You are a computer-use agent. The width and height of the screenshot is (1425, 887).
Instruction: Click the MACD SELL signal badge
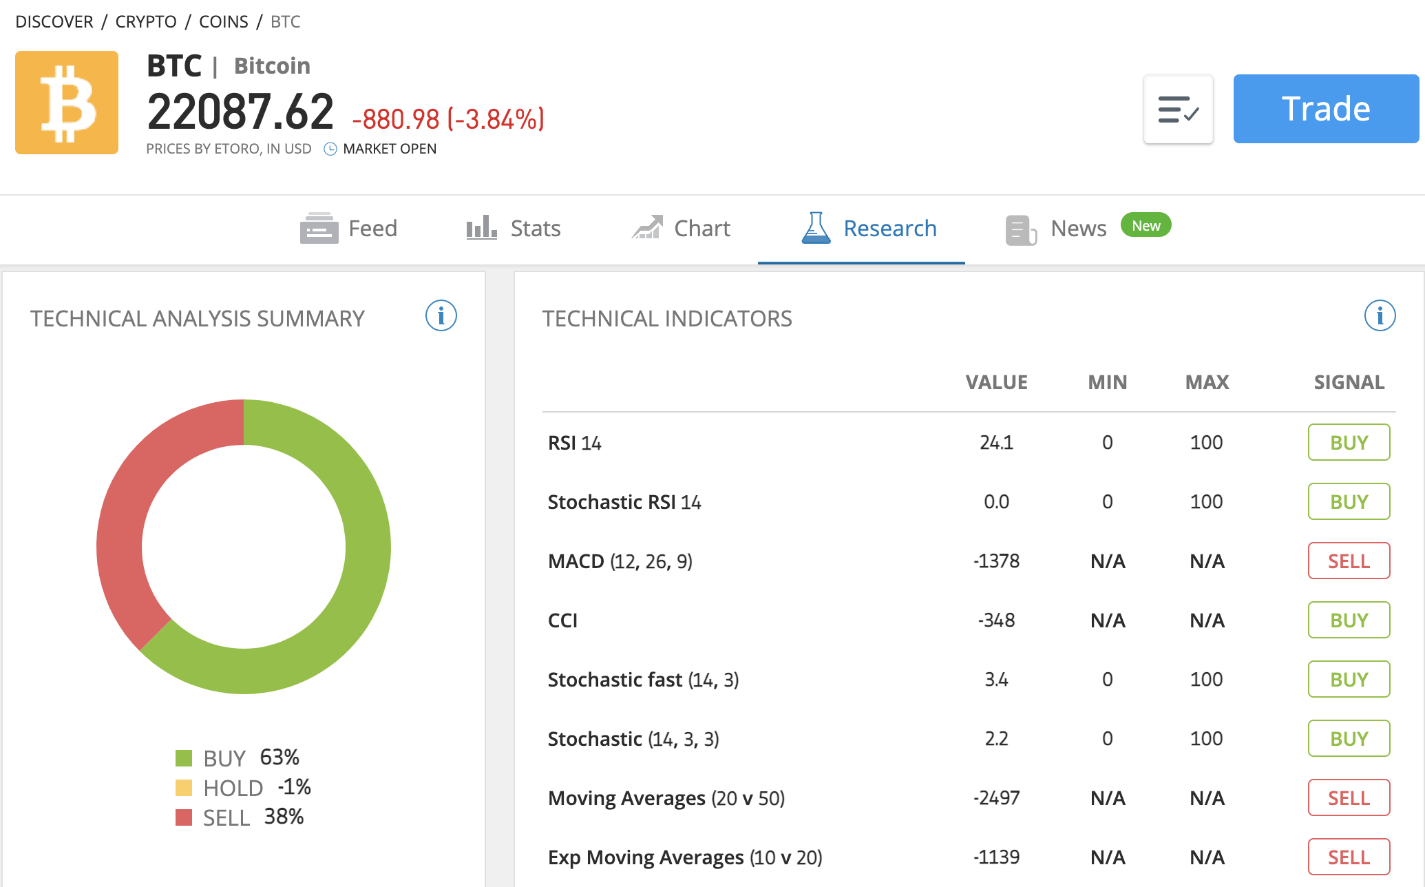1349,561
